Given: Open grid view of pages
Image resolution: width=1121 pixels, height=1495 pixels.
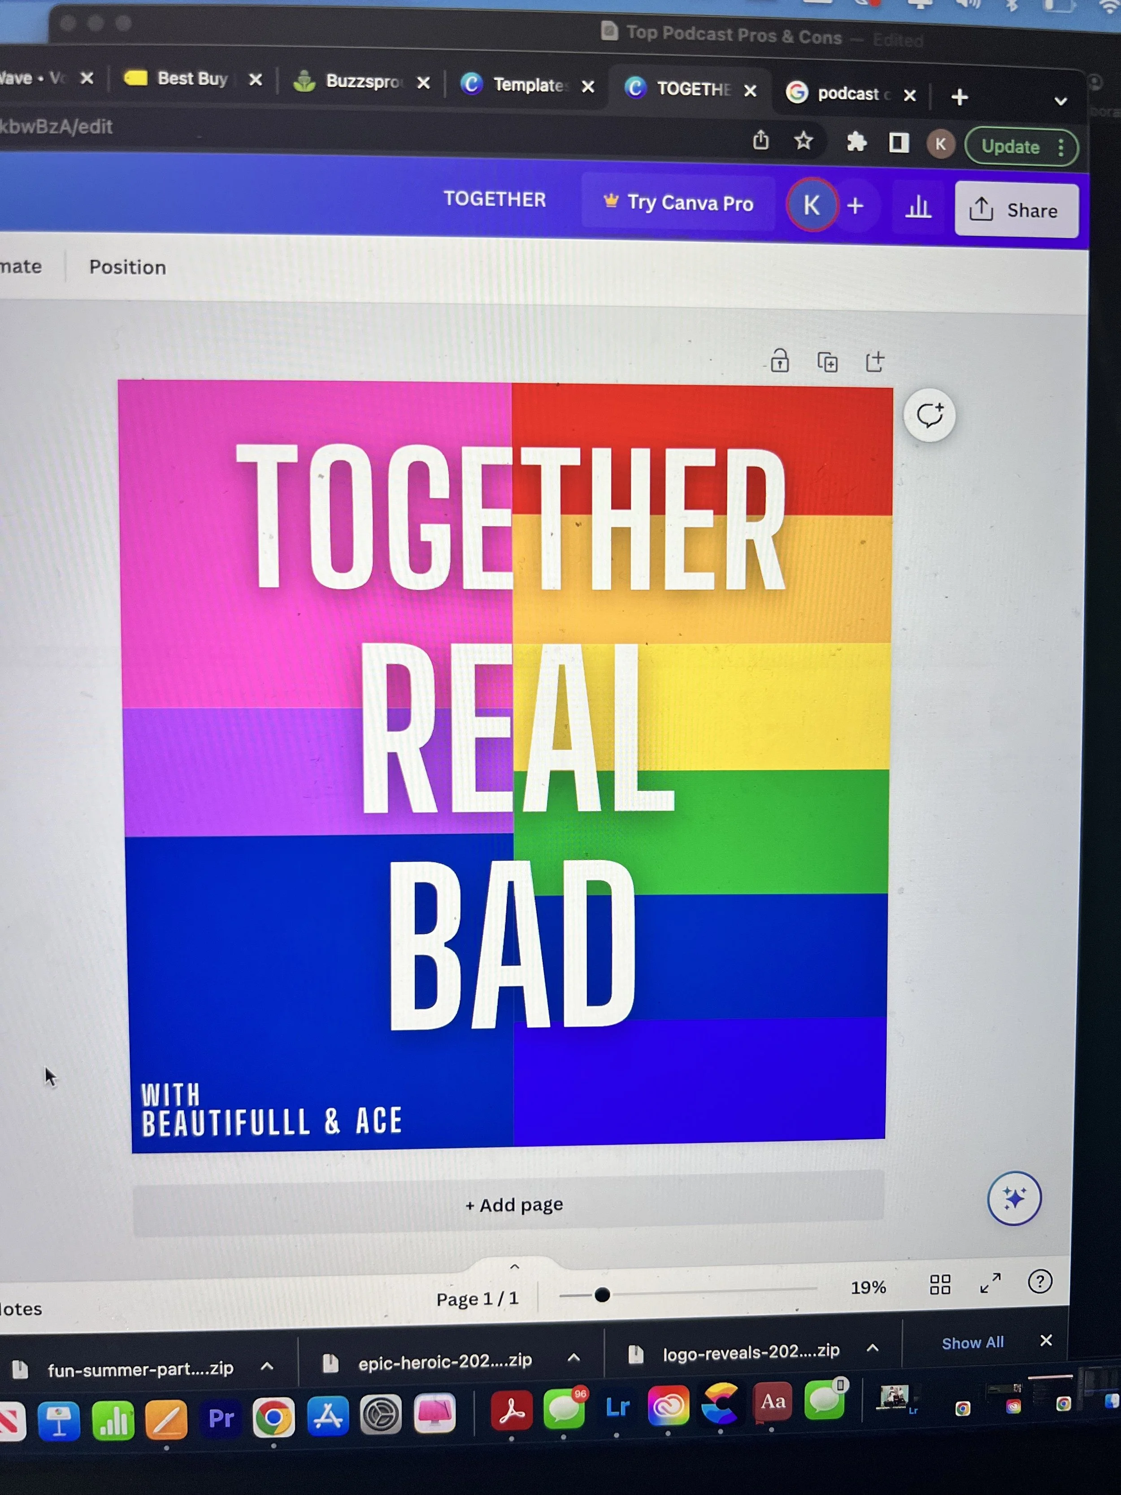Looking at the screenshot, I should 940,1284.
